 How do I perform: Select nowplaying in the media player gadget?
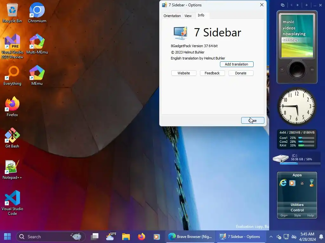click(x=294, y=34)
